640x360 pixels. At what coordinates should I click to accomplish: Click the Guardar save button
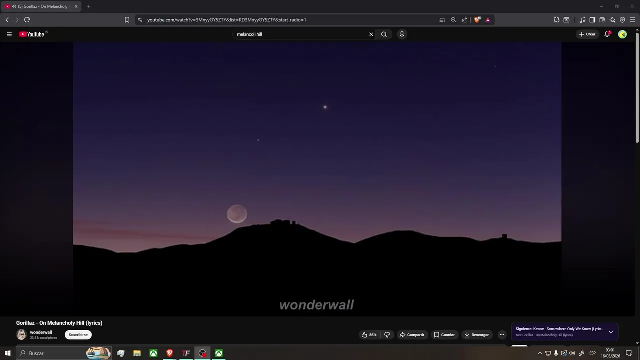click(x=444, y=335)
